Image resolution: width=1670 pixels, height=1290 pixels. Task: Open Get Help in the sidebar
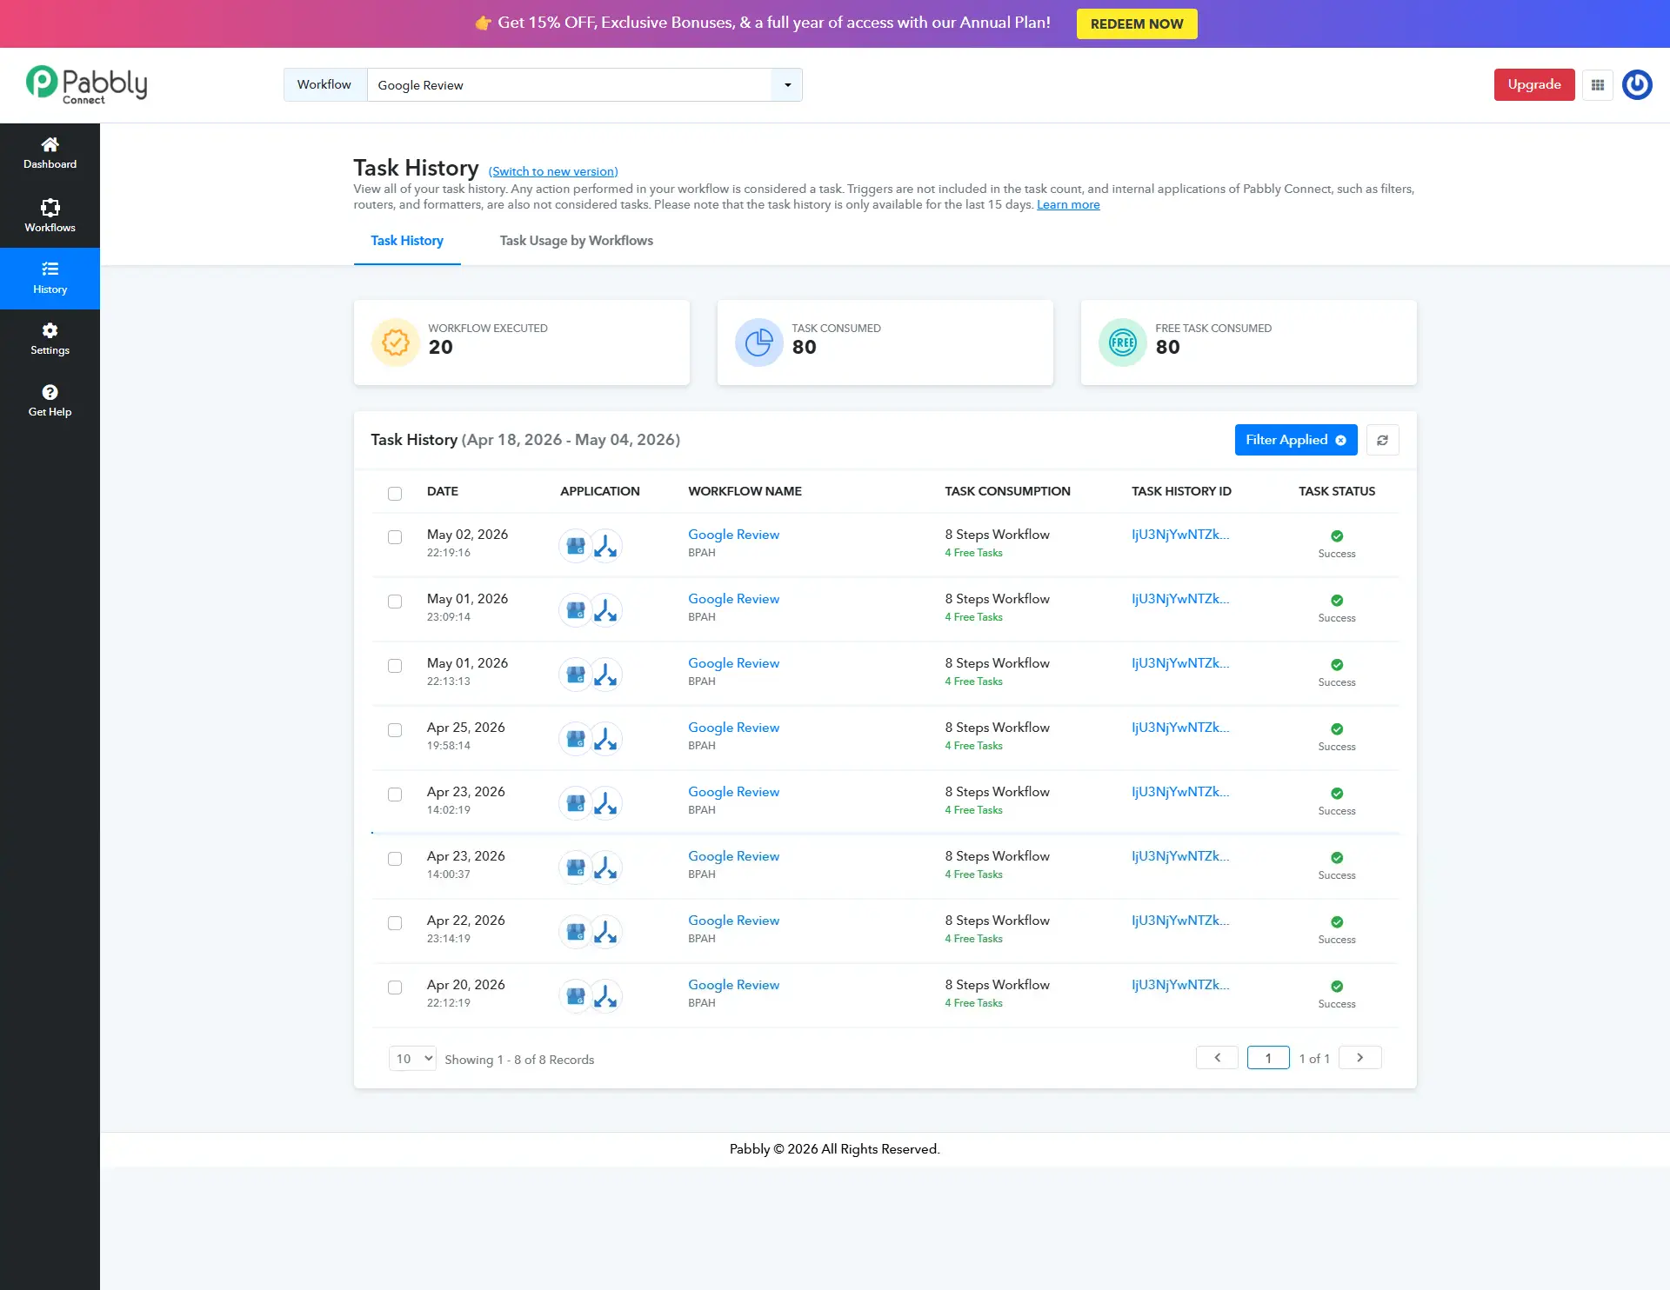point(50,401)
